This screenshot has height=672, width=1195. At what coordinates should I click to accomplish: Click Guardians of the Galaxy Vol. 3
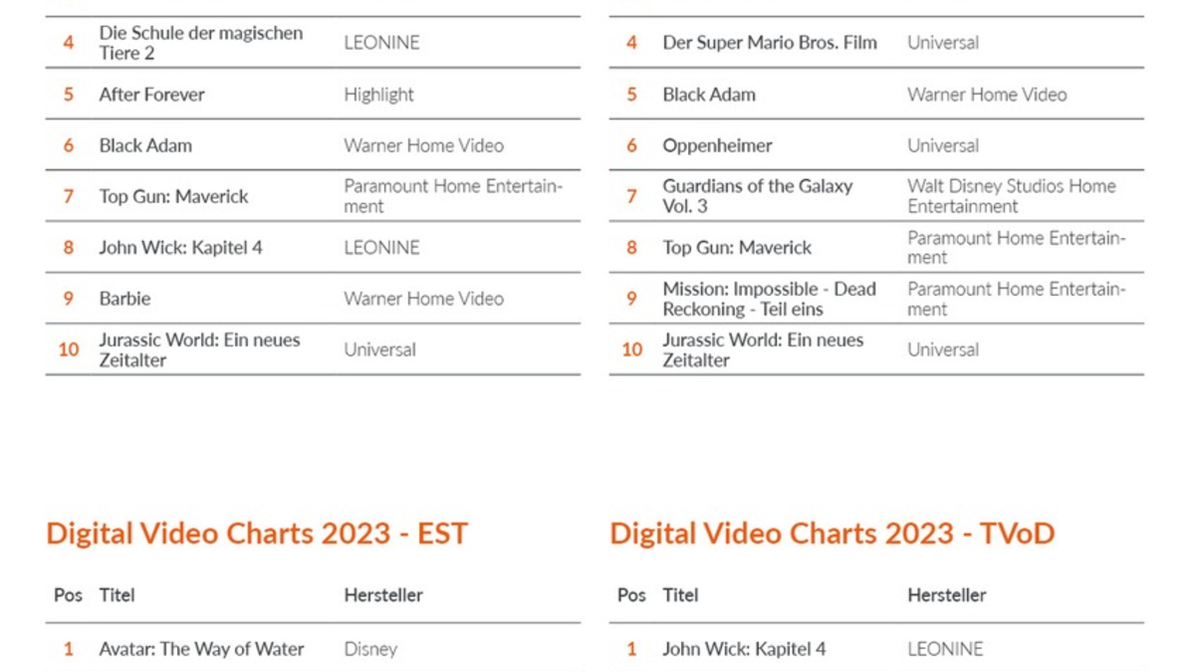757,196
